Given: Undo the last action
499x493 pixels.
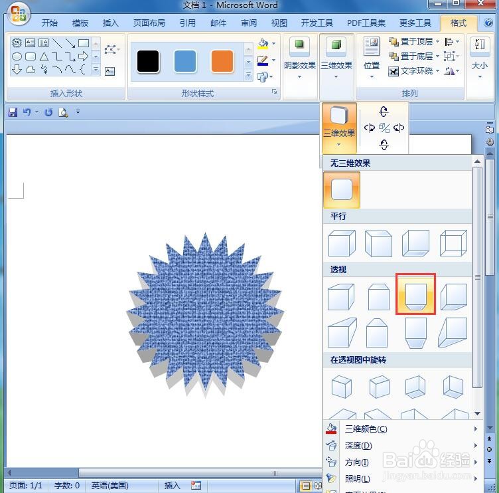Looking at the screenshot, I should (27, 112).
